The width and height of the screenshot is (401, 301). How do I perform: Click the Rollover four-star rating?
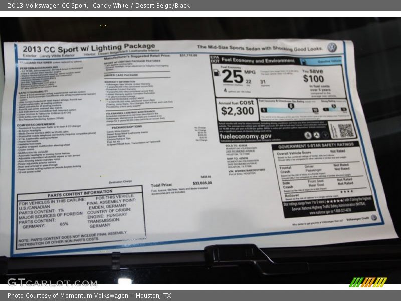tap(346, 192)
